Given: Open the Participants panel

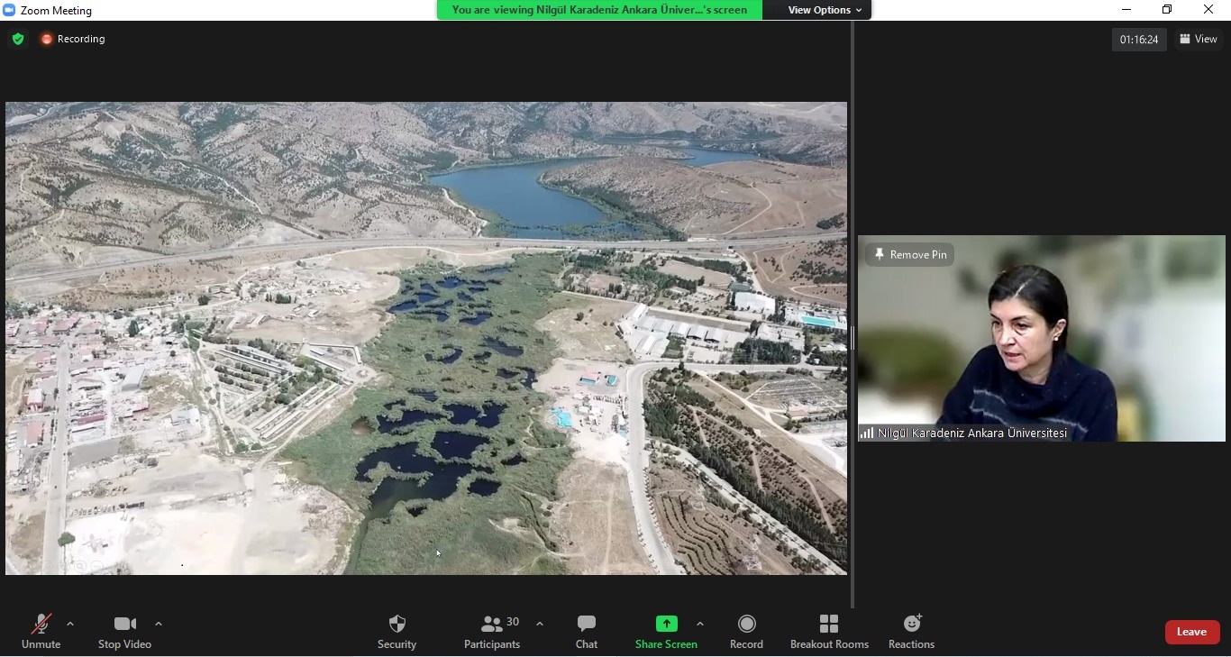Looking at the screenshot, I should tap(492, 631).
